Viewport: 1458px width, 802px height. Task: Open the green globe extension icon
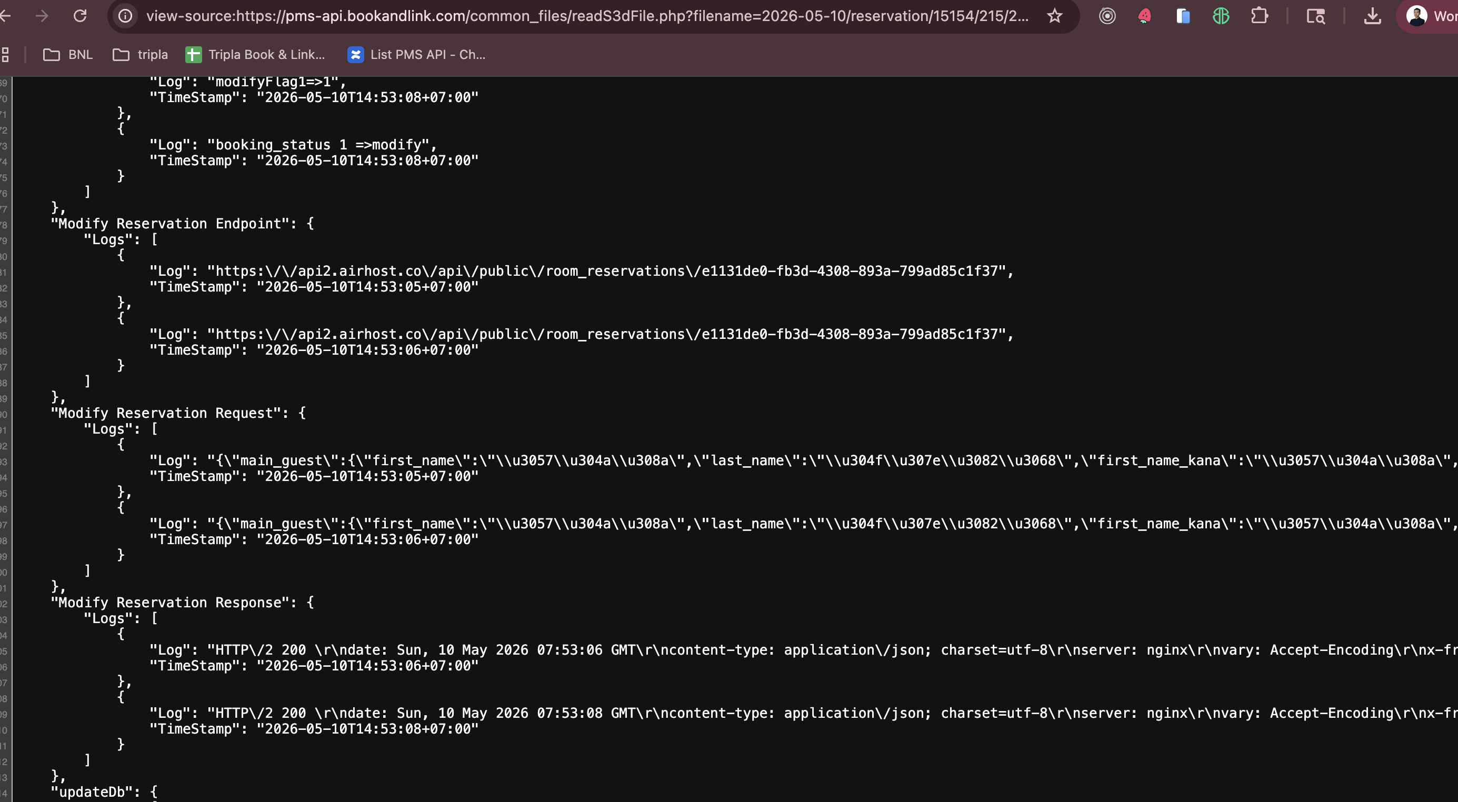(x=1221, y=16)
